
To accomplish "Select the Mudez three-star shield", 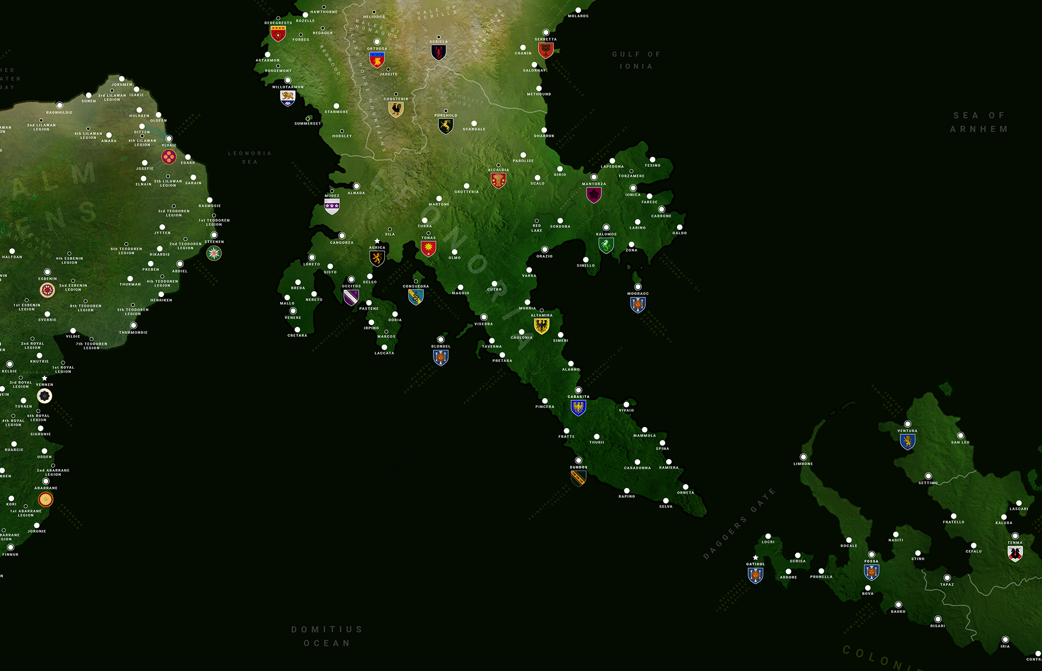I will point(332,207).
